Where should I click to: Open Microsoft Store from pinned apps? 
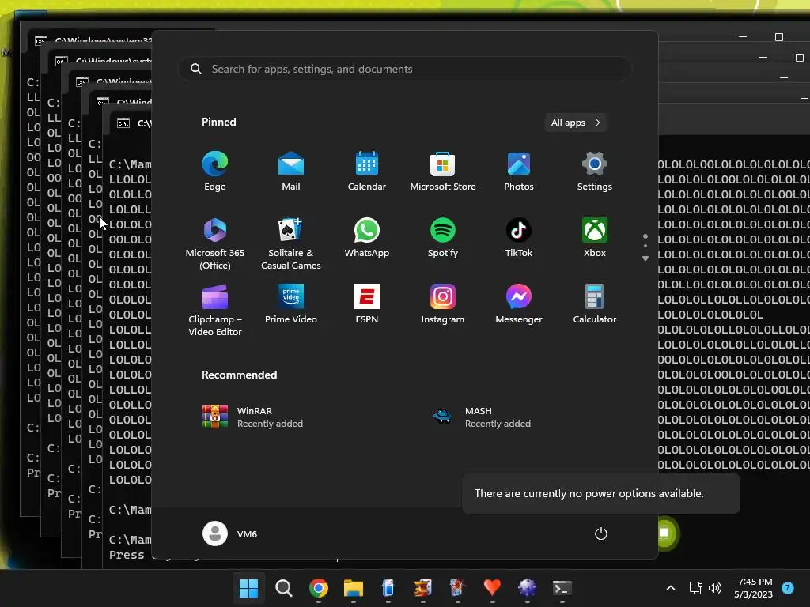[443, 172]
